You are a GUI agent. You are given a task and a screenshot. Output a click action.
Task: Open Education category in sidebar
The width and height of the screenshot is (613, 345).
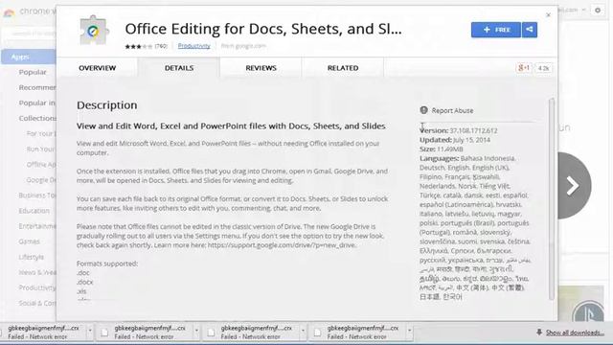34,211
